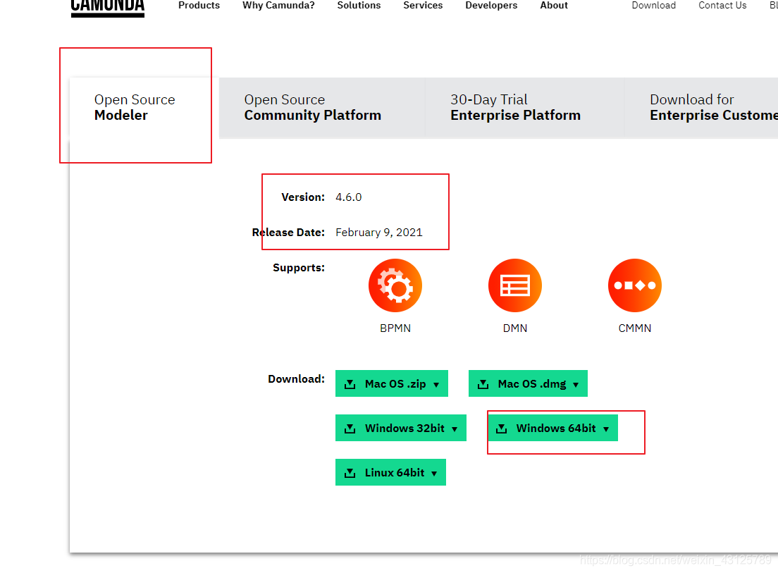Select the Open Source Modeler tab

pos(144,108)
